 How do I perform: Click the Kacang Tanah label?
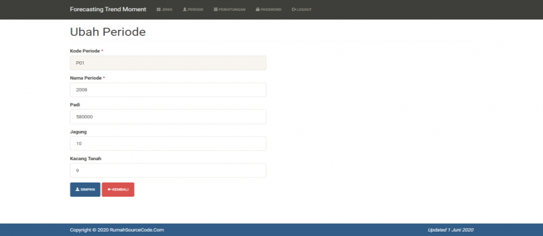85,158
